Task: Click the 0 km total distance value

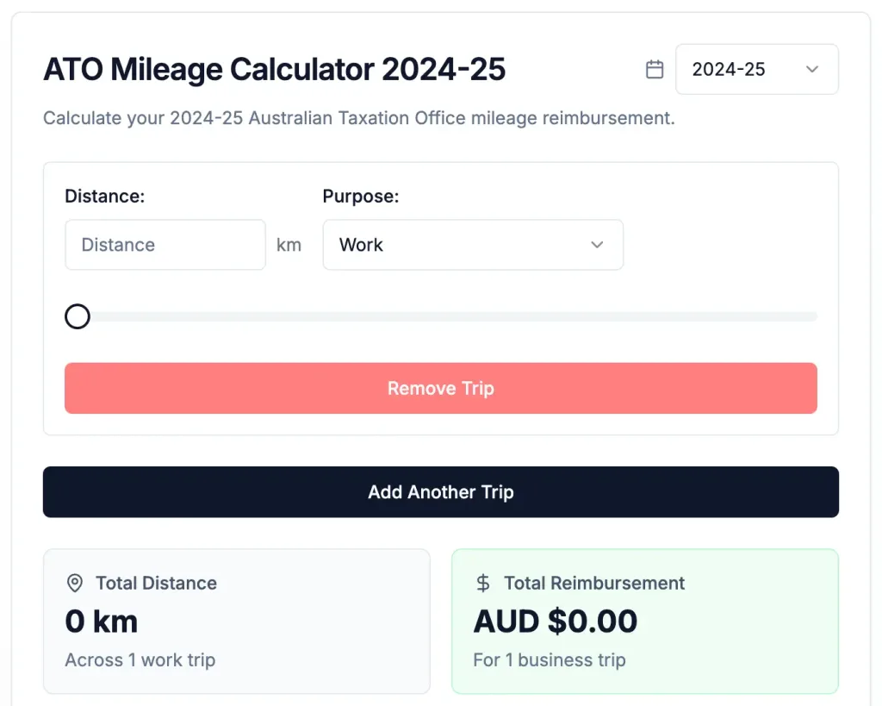Action: point(101,621)
